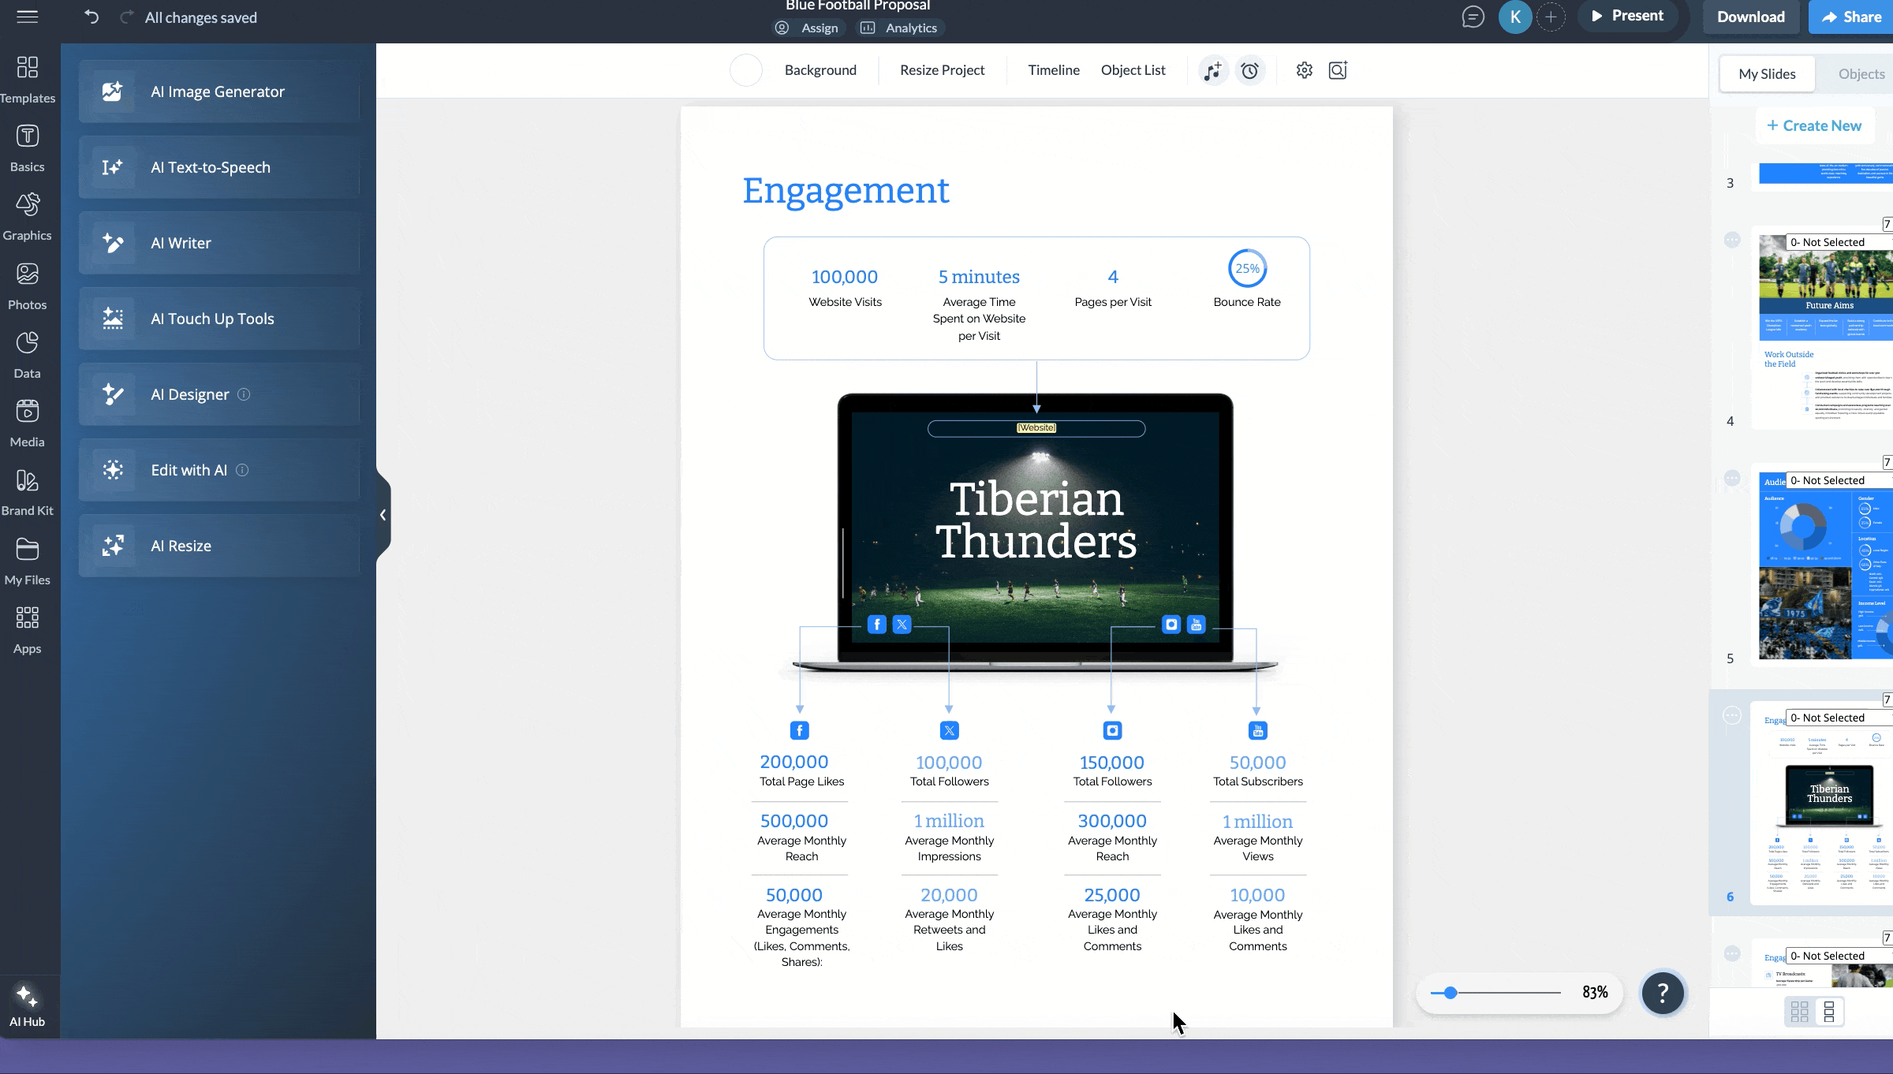This screenshot has height=1074, width=1893.
Task: Switch to list view of slides
Action: 1828,1011
